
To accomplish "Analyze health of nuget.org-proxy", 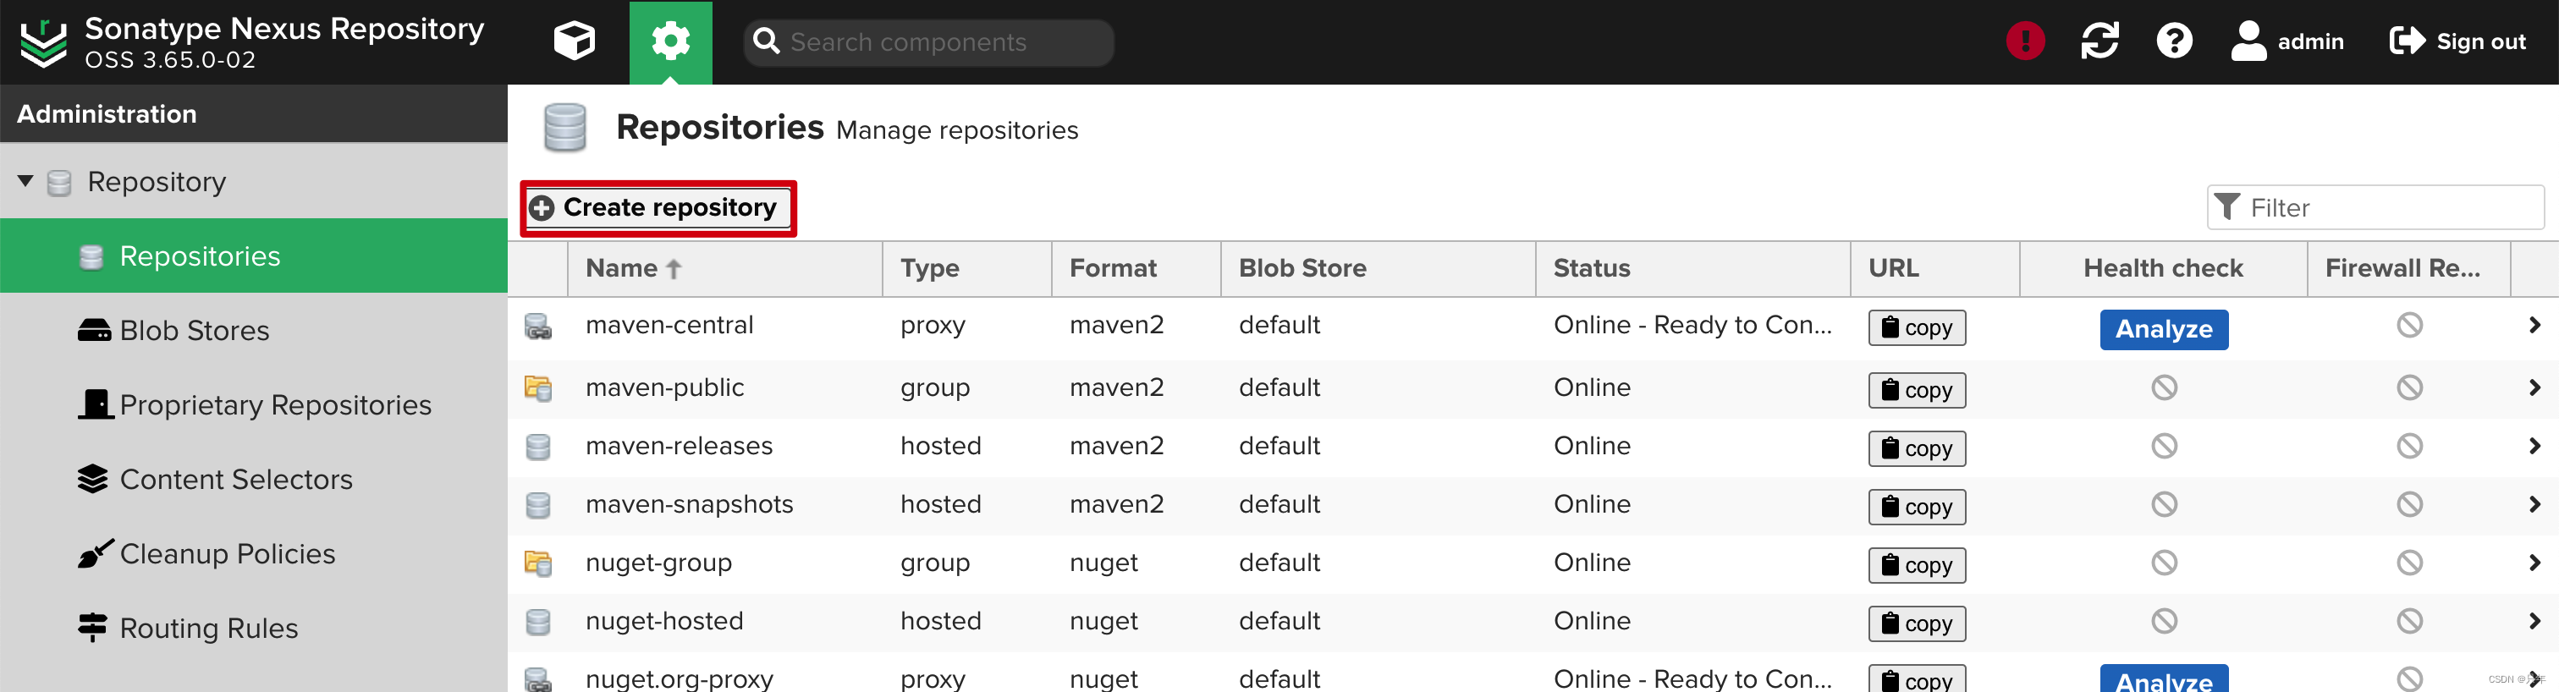I will (2164, 679).
